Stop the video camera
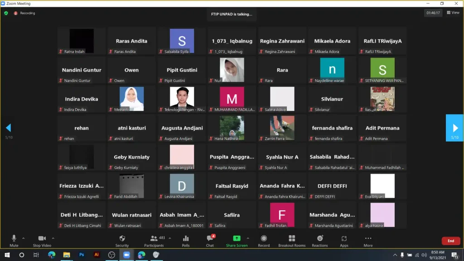Viewport: 464px width, 261px height. (x=42, y=241)
